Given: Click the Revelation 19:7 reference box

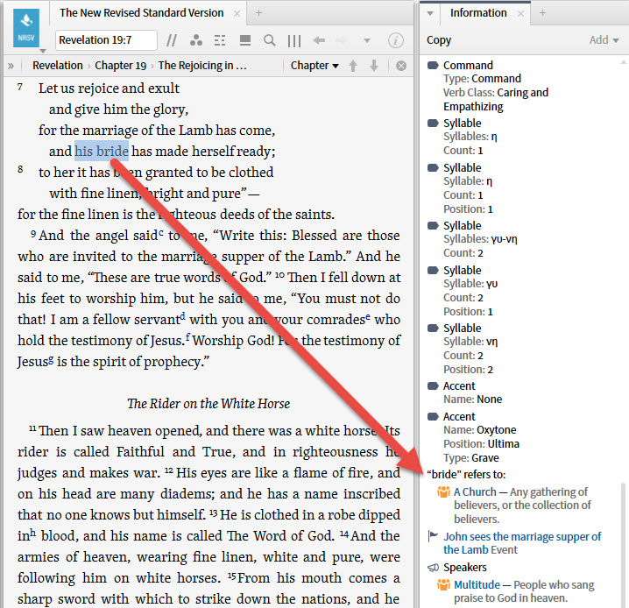Looking at the screenshot, I should tap(106, 40).
